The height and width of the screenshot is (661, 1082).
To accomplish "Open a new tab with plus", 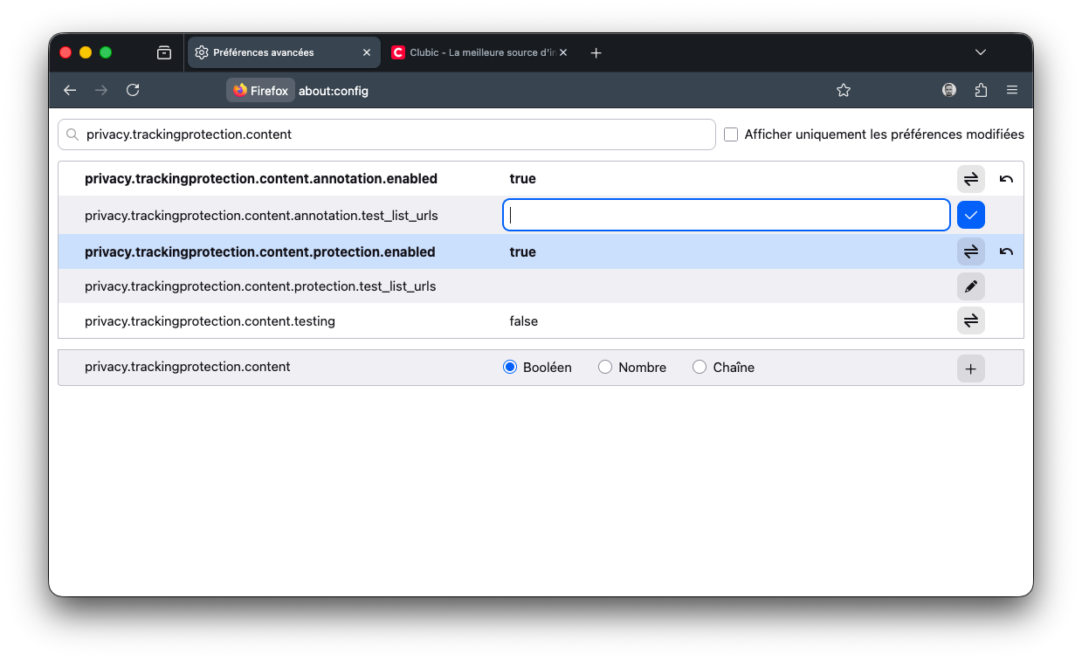I will (x=596, y=52).
